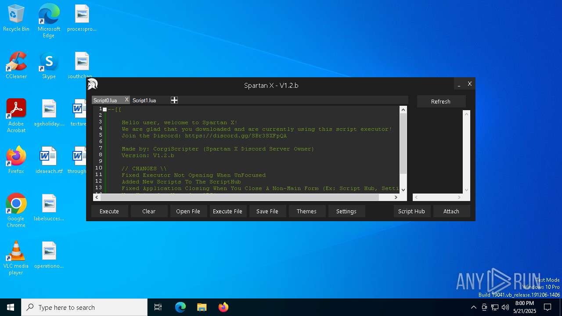
Task: Select the Firefox desktop shortcut
Action: pyautogui.click(x=16, y=161)
